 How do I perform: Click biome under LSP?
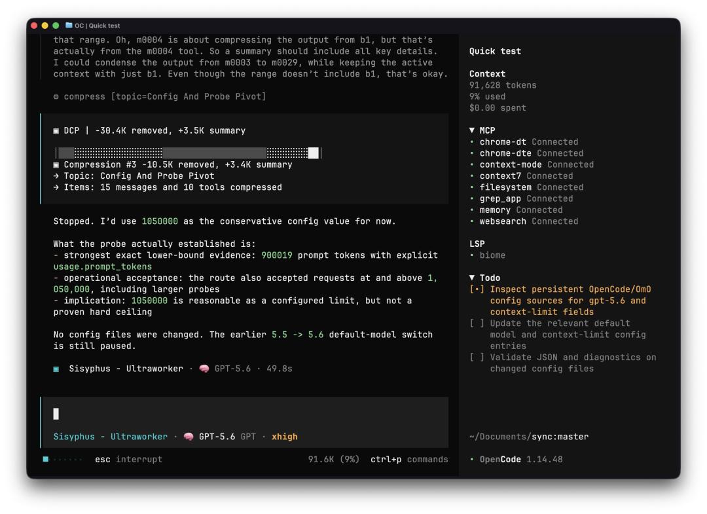click(492, 255)
